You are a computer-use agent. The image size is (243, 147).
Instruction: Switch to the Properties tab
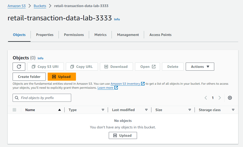click(x=45, y=35)
